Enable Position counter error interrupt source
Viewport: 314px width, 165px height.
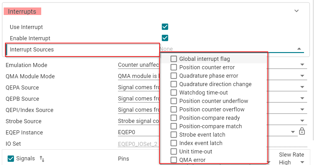click(174, 67)
